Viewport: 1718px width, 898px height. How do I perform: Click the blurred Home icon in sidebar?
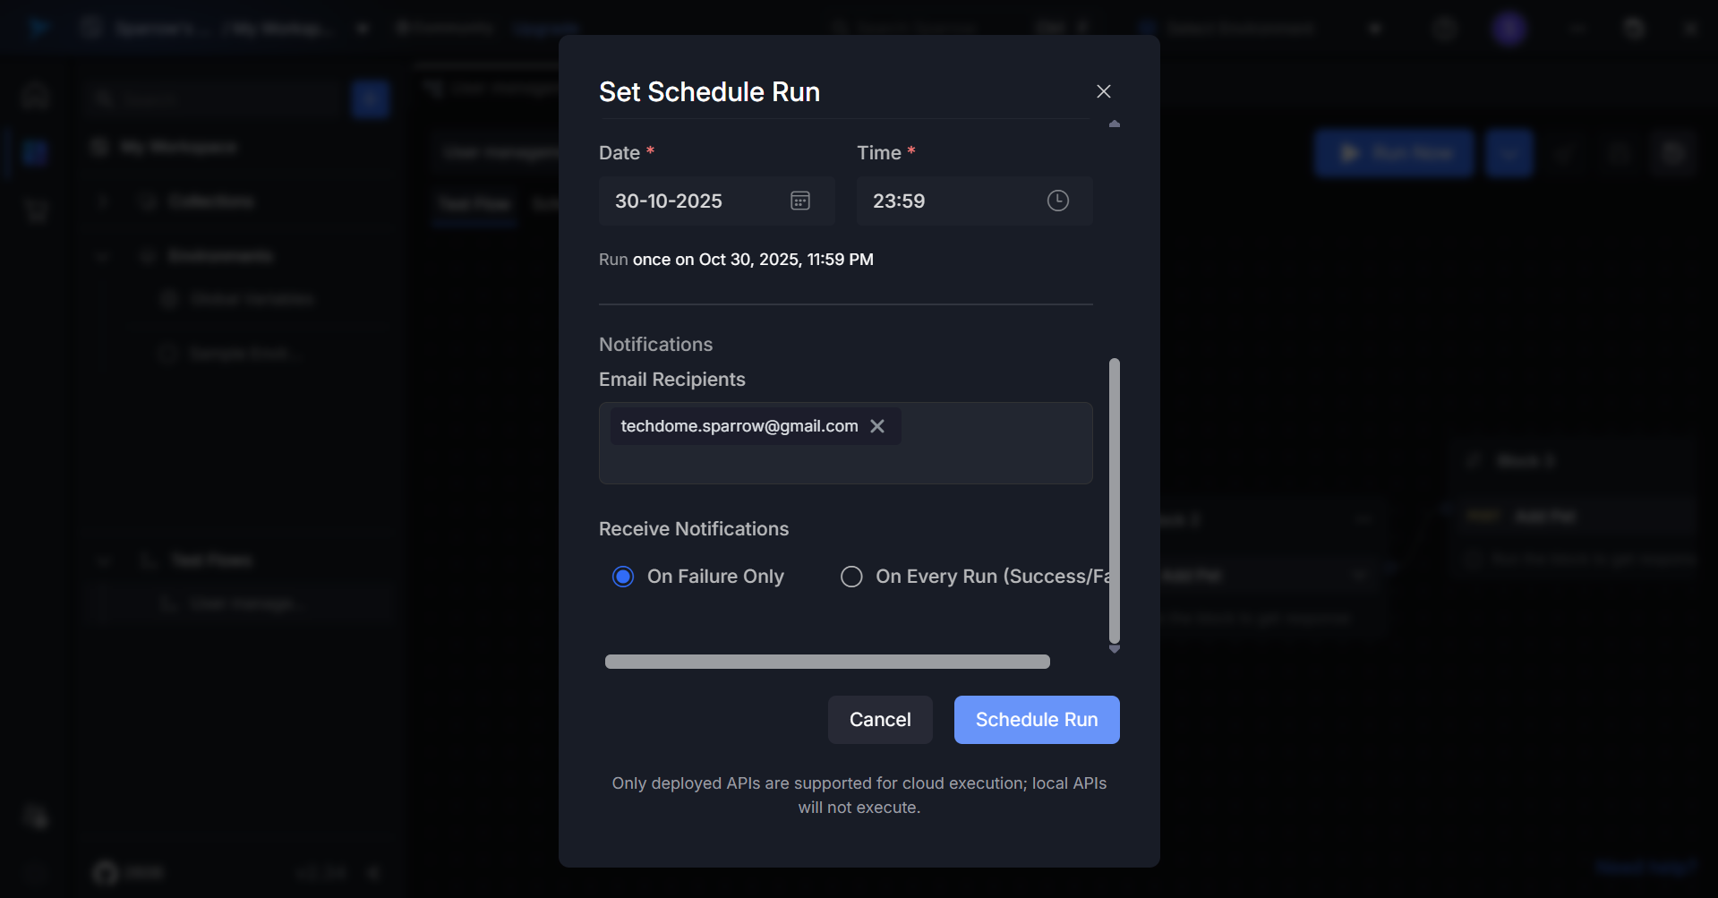(36, 95)
